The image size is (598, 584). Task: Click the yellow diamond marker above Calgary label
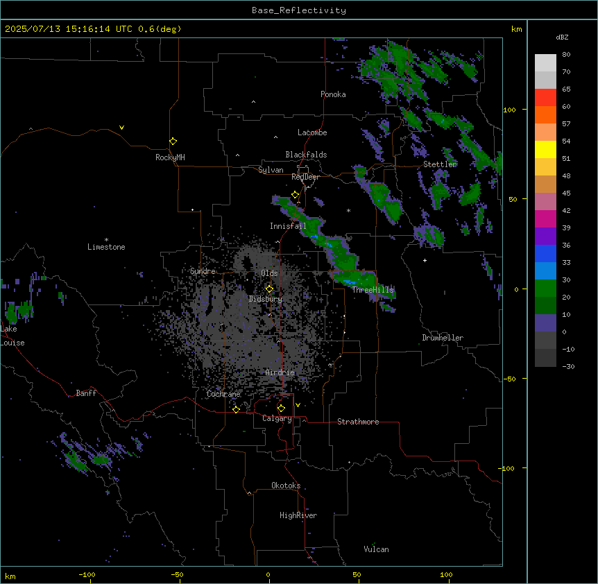(281, 409)
